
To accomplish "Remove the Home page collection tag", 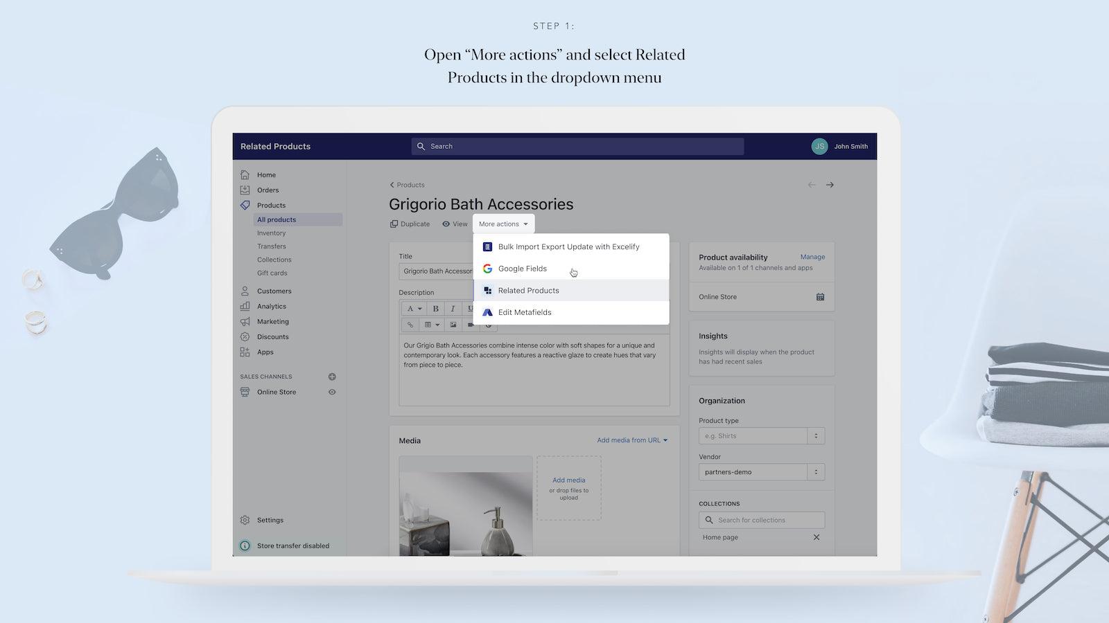I will point(817,537).
